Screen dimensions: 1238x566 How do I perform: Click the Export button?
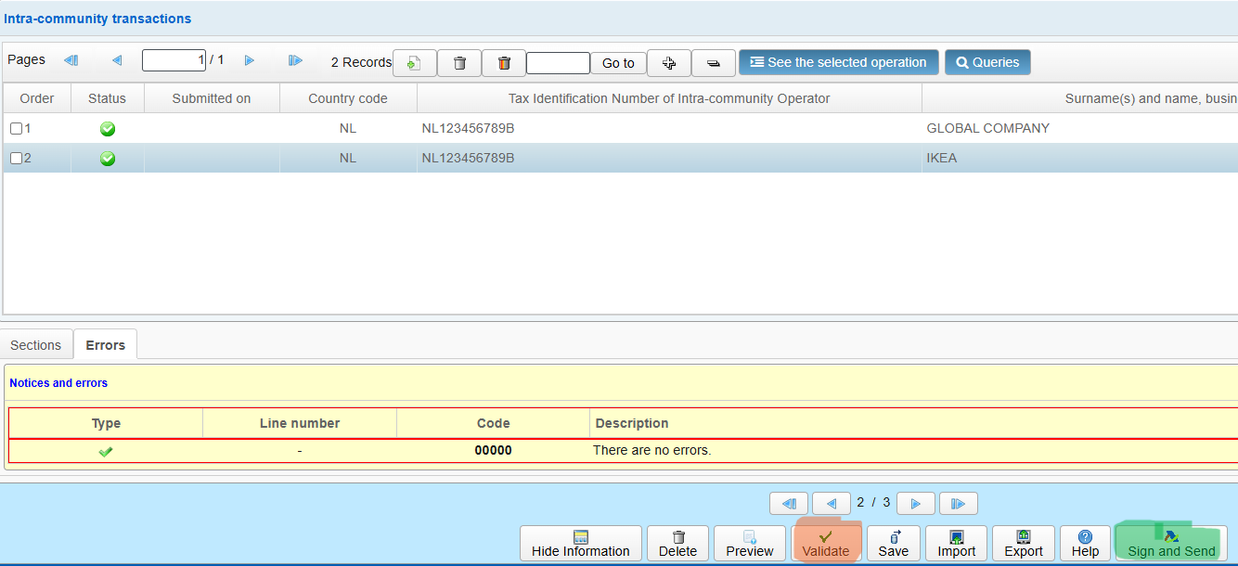tap(1024, 543)
